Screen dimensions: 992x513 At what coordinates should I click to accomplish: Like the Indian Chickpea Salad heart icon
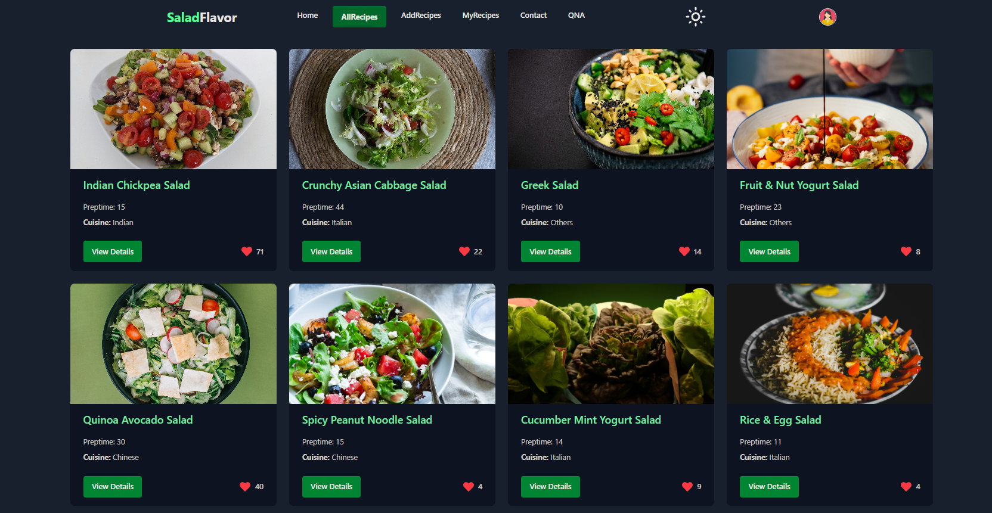247,251
